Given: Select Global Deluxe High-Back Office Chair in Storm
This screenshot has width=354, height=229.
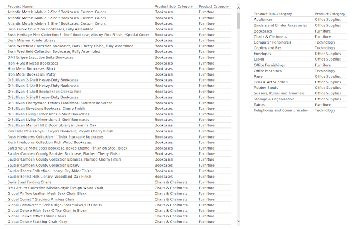Looking at the screenshot, I should coord(48,211).
